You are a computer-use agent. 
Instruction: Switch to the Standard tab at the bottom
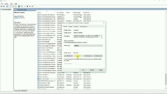point(24,91)
